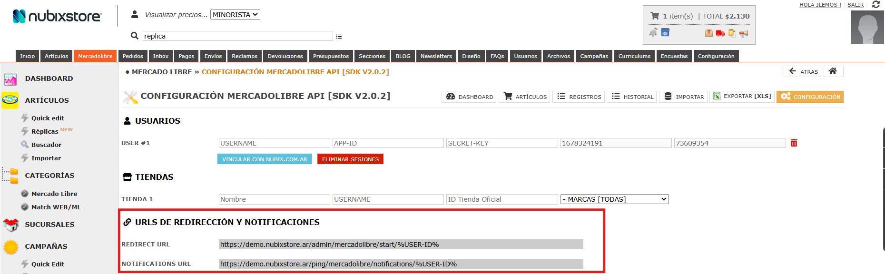Click the DASHBOARD chart icon in sidebar
Image resolution: width=885 pixels, height=274 pixels.
10,79
